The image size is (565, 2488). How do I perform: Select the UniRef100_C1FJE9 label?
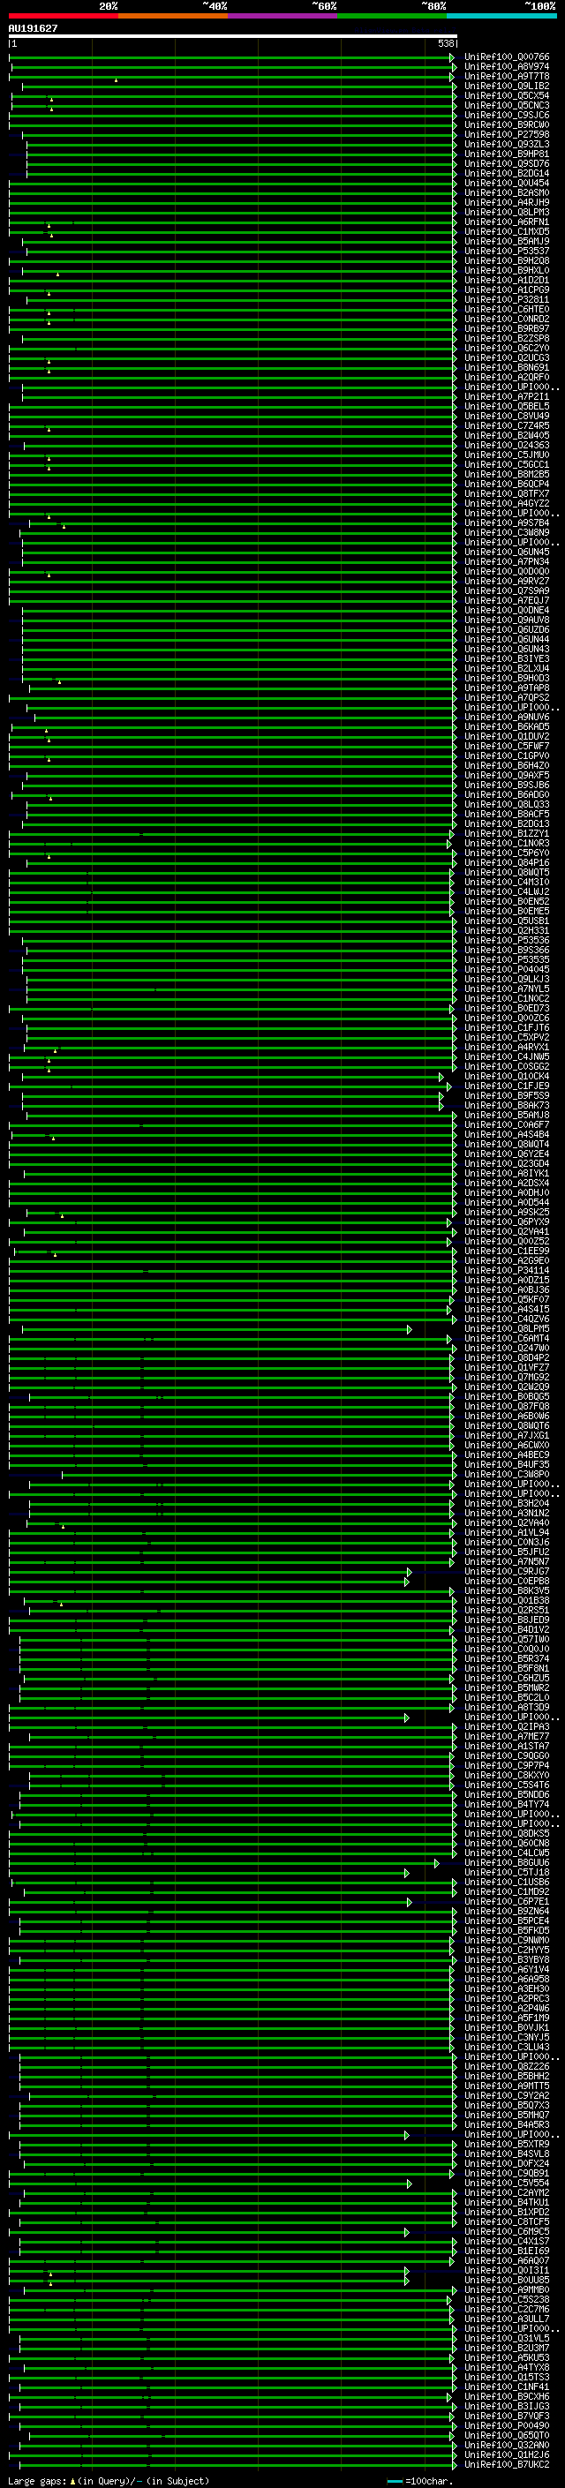coord(507,1086)
